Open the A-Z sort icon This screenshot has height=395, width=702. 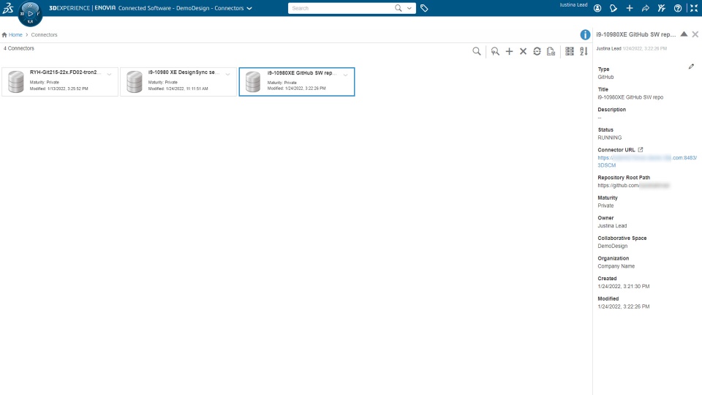point(584,51)
